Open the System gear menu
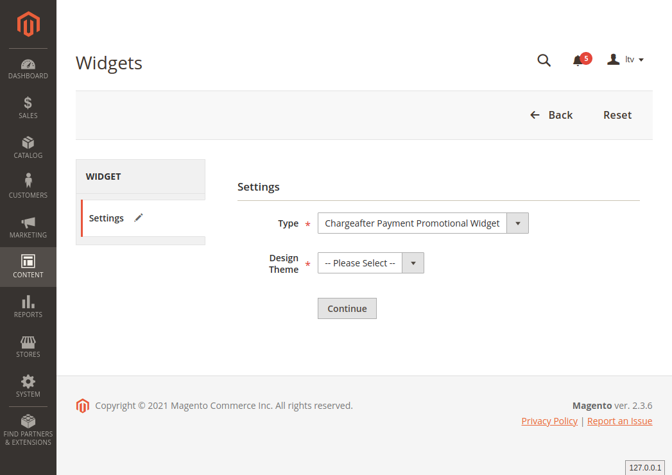Viewport: 672px width, 475px height. tap(28, 386)
